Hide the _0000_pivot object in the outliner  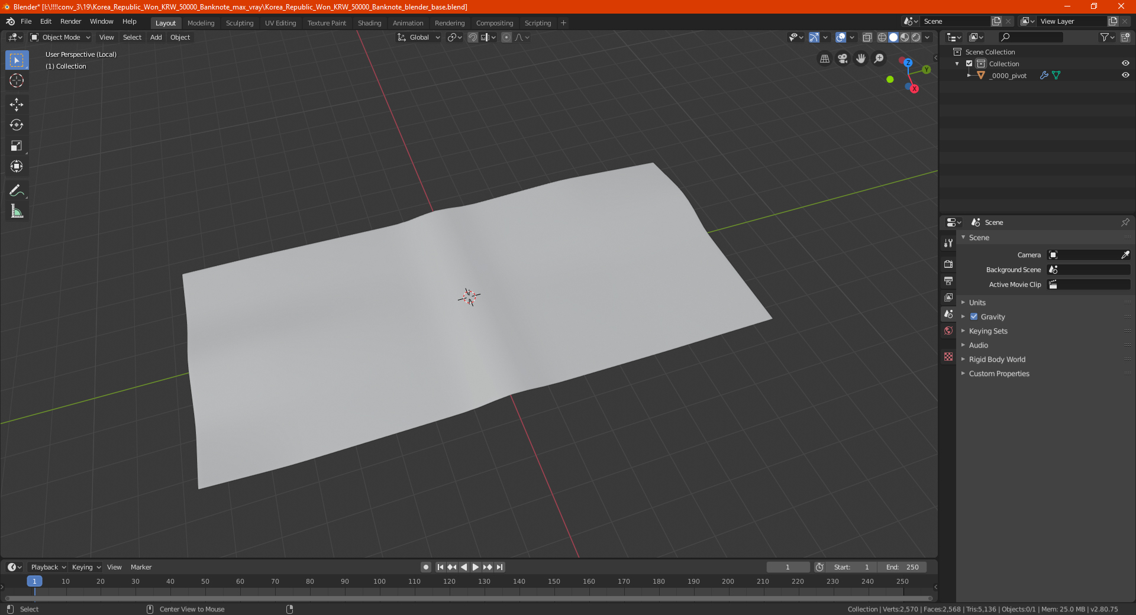1125,76
